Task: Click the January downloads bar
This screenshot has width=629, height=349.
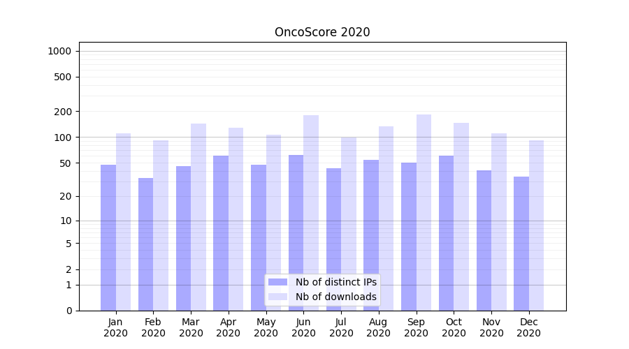Action: [124, 222]
